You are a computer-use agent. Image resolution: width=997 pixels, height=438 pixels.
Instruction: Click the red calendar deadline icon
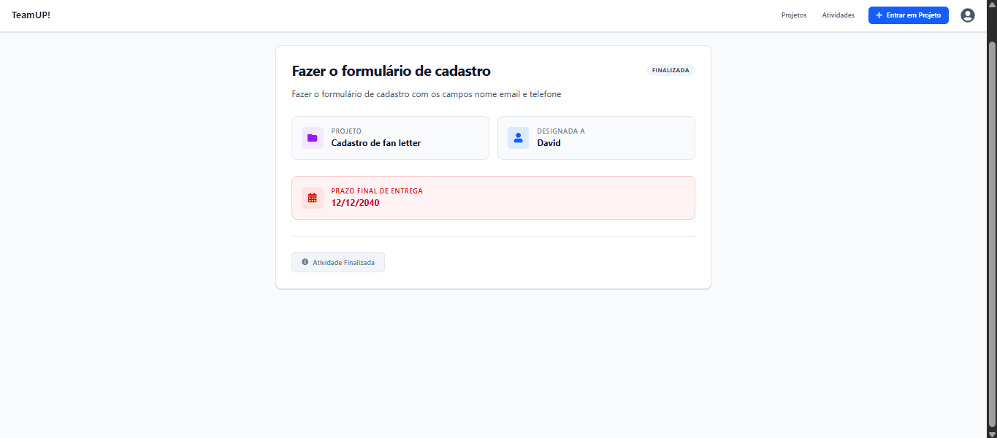313,198
